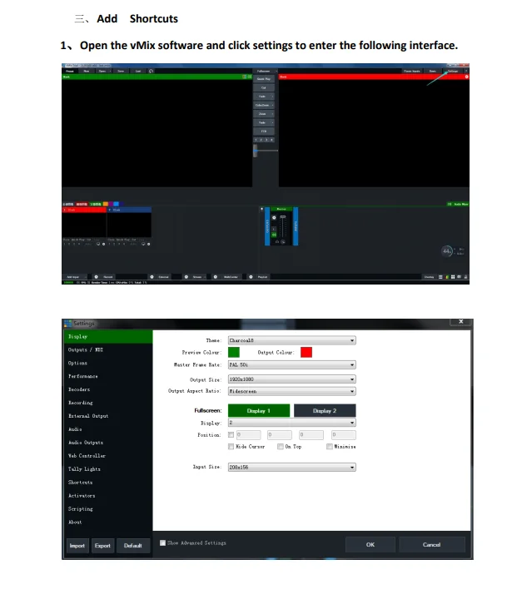
Task: Select the orange input category tab
Action: (x=106, y=204)
